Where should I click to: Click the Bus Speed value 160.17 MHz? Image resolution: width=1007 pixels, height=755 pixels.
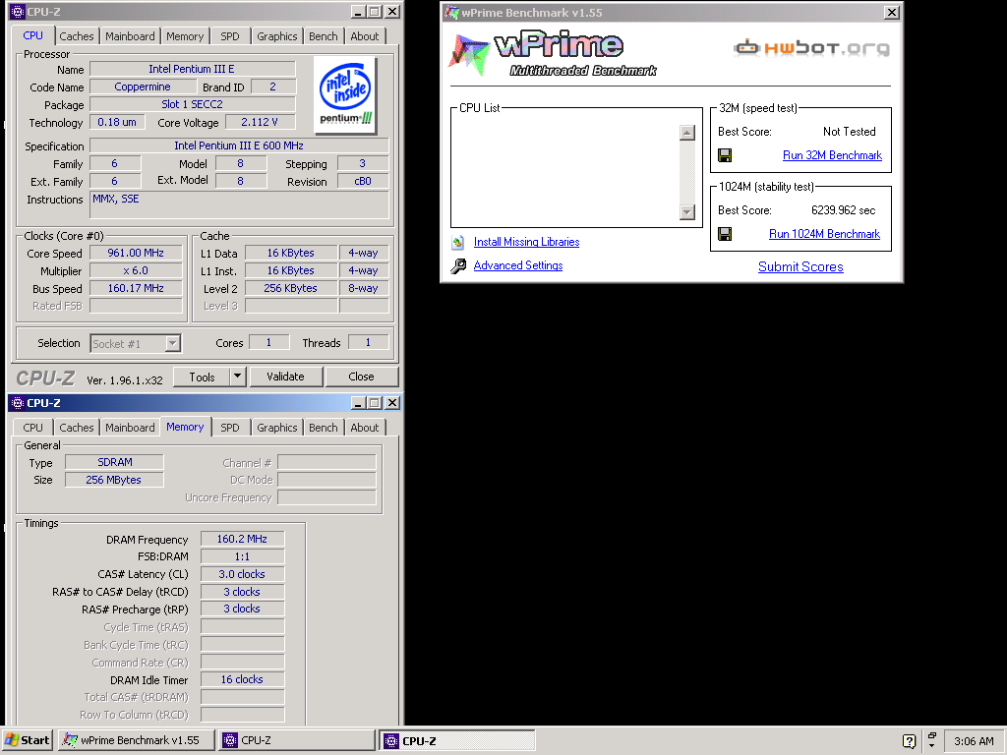[x=136, y=288]
